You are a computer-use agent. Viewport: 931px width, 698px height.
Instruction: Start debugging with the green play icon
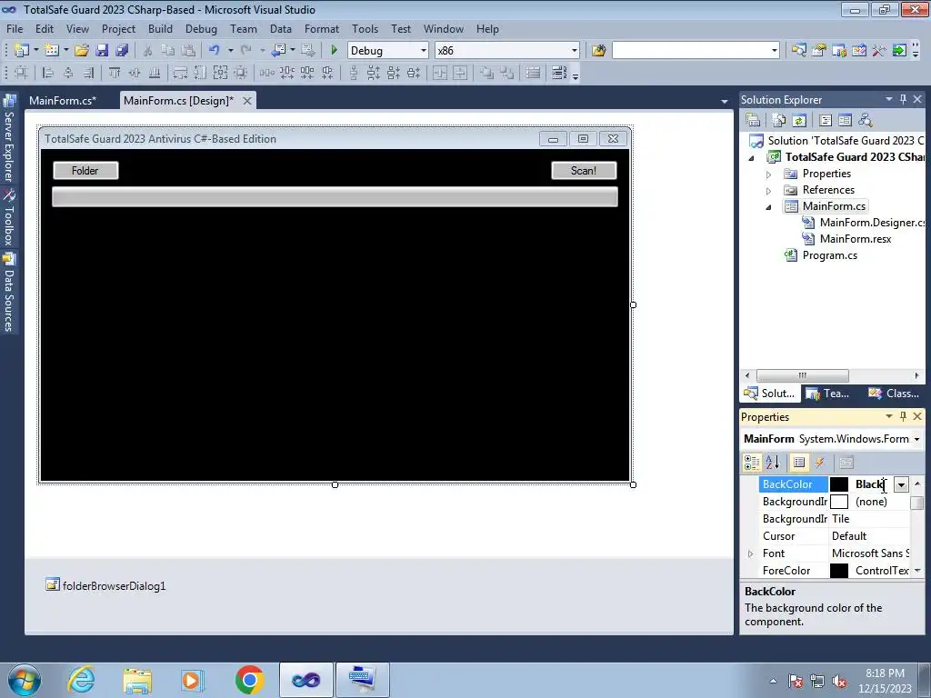(x=334, y=51)
